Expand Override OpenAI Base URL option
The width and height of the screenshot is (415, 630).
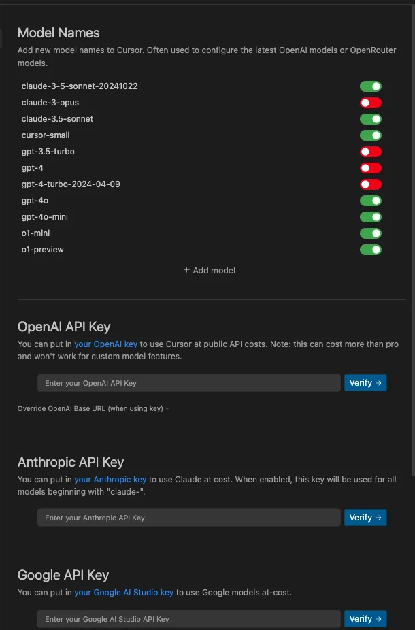pos(93,409)
